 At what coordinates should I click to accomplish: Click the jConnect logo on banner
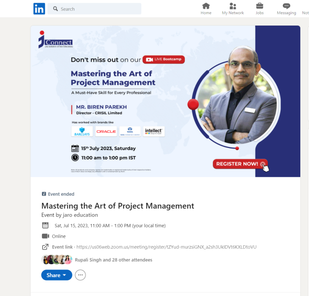56,40
